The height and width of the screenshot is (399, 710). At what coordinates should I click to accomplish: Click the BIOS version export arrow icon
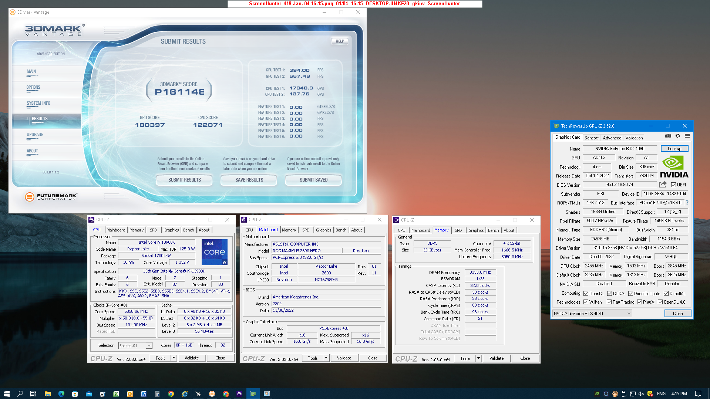coord(663,184)
